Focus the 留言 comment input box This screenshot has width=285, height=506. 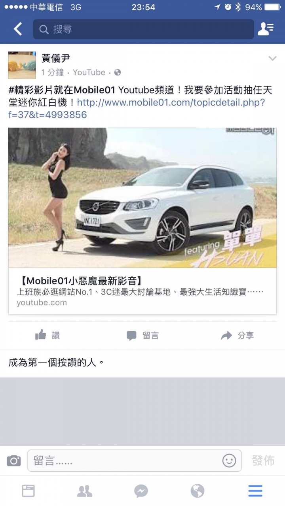pos(135,461)
